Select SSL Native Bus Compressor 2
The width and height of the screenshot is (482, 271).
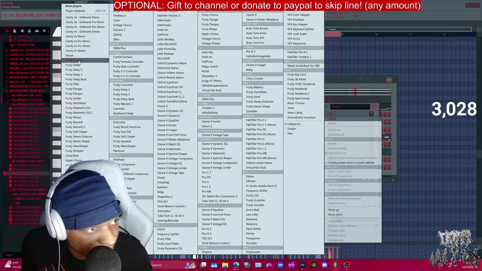pyautogui.click(x=220, y=196)
